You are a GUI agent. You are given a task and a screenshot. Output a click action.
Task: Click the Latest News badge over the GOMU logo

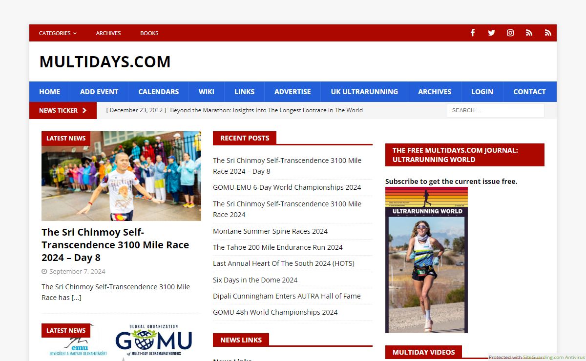point(66,330)
